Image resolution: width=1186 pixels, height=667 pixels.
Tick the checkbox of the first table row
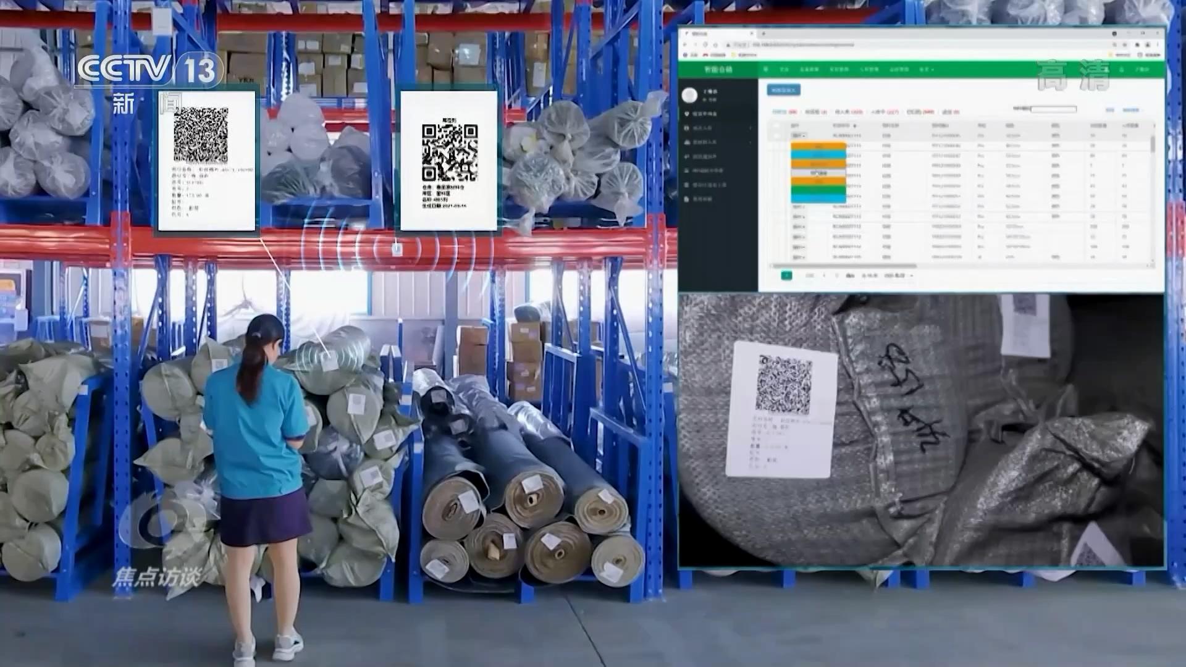click(x=776, y=135)
